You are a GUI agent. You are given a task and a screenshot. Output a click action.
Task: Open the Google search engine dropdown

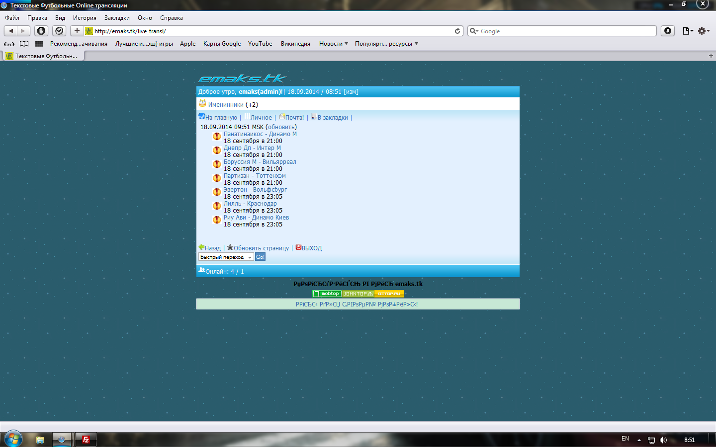pyautogui.click(x=474, y=31)
